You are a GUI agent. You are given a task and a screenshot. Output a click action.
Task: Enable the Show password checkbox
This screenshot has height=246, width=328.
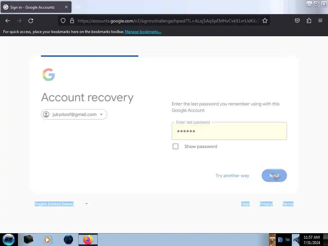coord(176,146)
